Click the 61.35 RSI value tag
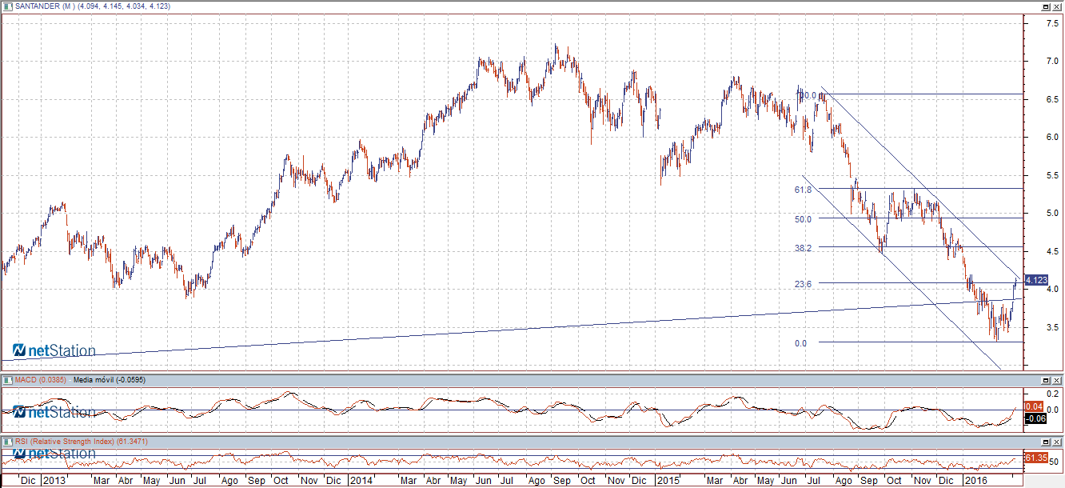Screen dimensions: 1065x488 (x=1036, y=458)
